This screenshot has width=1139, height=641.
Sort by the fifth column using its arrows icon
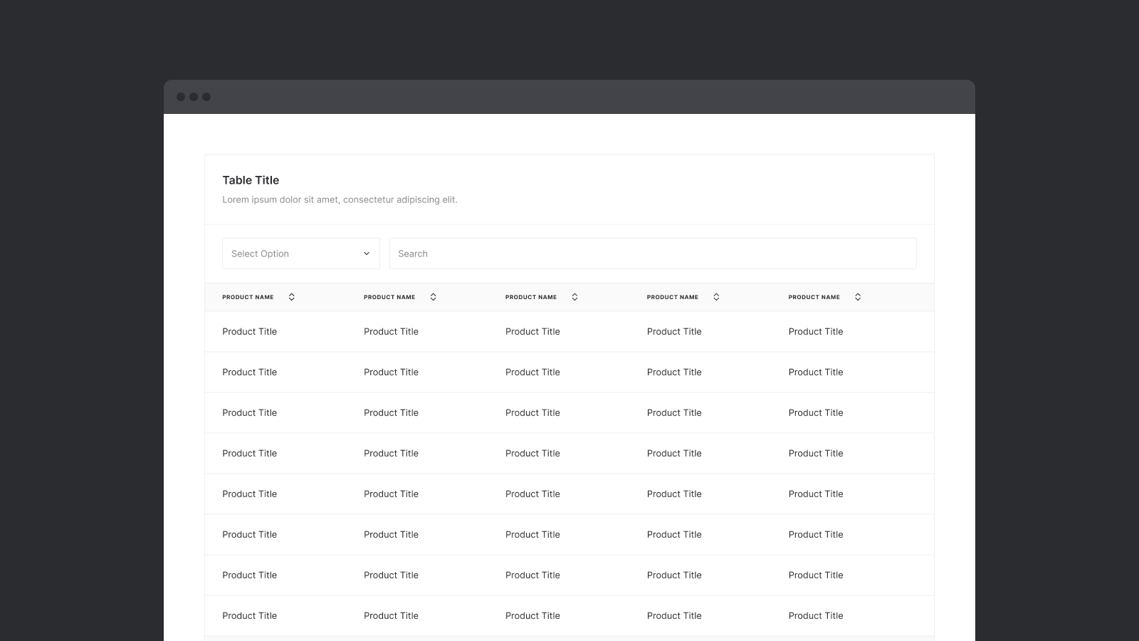[858, 297]
